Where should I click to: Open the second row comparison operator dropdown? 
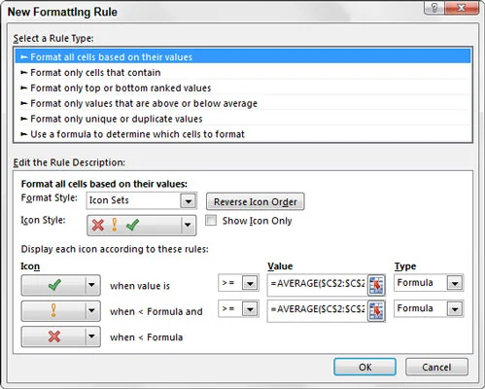coord(250,309)
